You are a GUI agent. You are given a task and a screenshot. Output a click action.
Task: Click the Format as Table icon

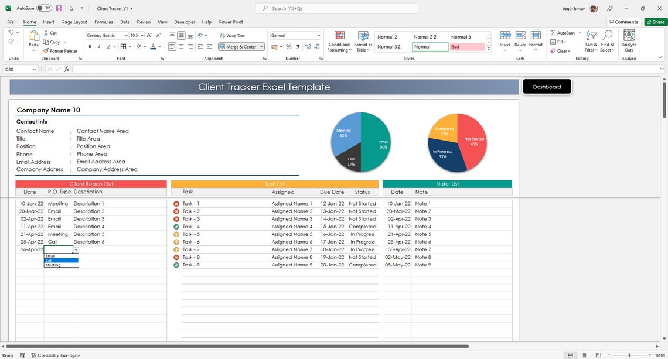tap(363, 41)
